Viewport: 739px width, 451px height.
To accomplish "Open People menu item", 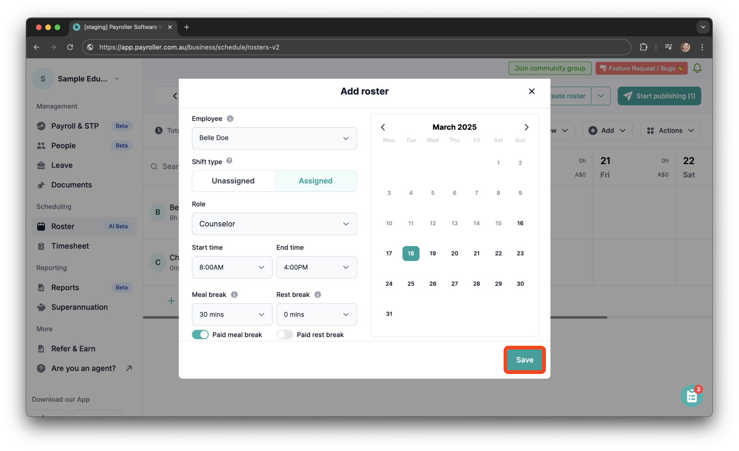I will coord(85,146).
